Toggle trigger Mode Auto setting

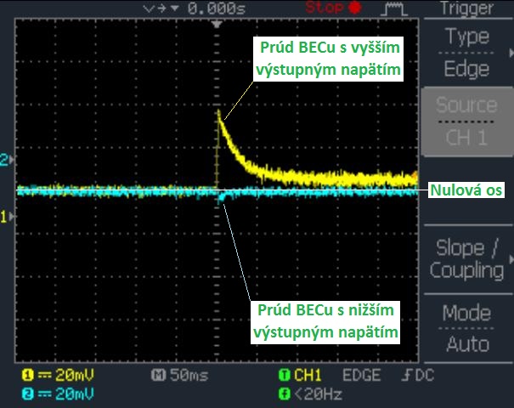coord(467,329)
